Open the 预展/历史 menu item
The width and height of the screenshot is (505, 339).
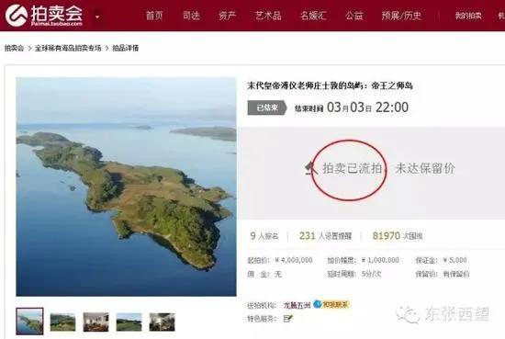click(x=401, y=16)
